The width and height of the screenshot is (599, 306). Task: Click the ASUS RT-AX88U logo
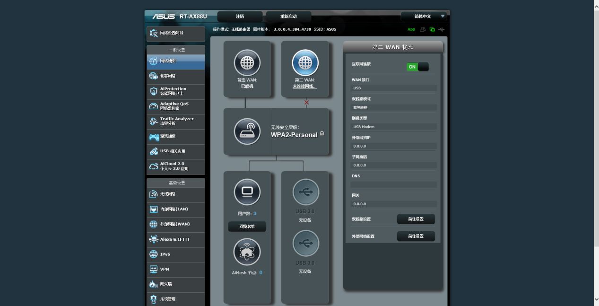click(180, 17)
